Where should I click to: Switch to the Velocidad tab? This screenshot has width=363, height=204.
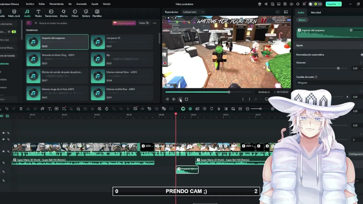tap(316, 12)
